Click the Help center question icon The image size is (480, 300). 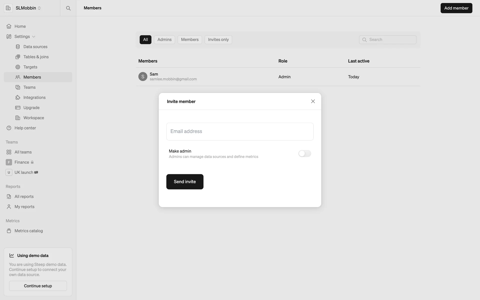[9, 128]
